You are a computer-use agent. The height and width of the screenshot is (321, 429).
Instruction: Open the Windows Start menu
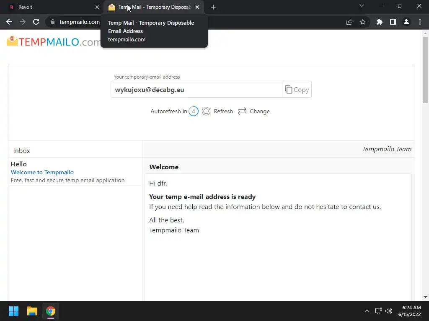13,311
